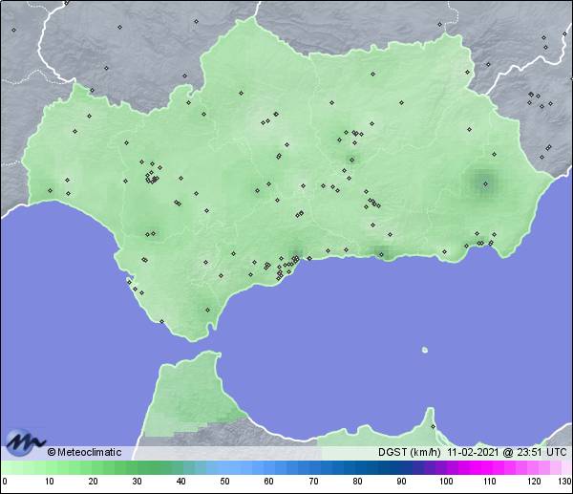The image size is (573, 494).
Task: Pick the dark blue 80 km/h color on scale
Action: [x=357, y=467]
